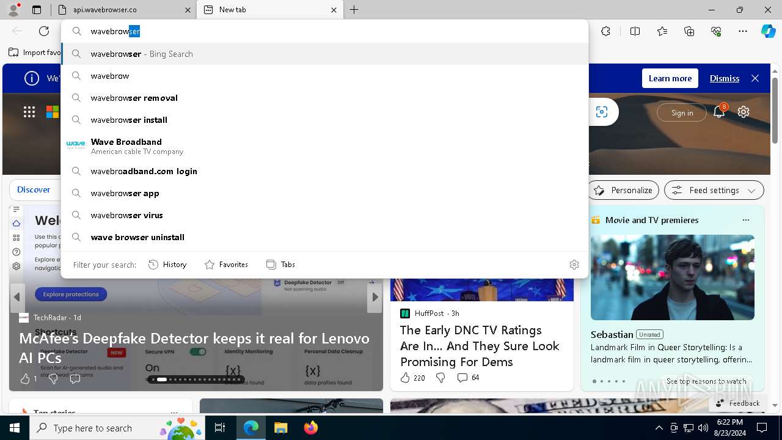Go to next carousel slide arrow
The width and height of the screenshot is (782, 440).
375,297
